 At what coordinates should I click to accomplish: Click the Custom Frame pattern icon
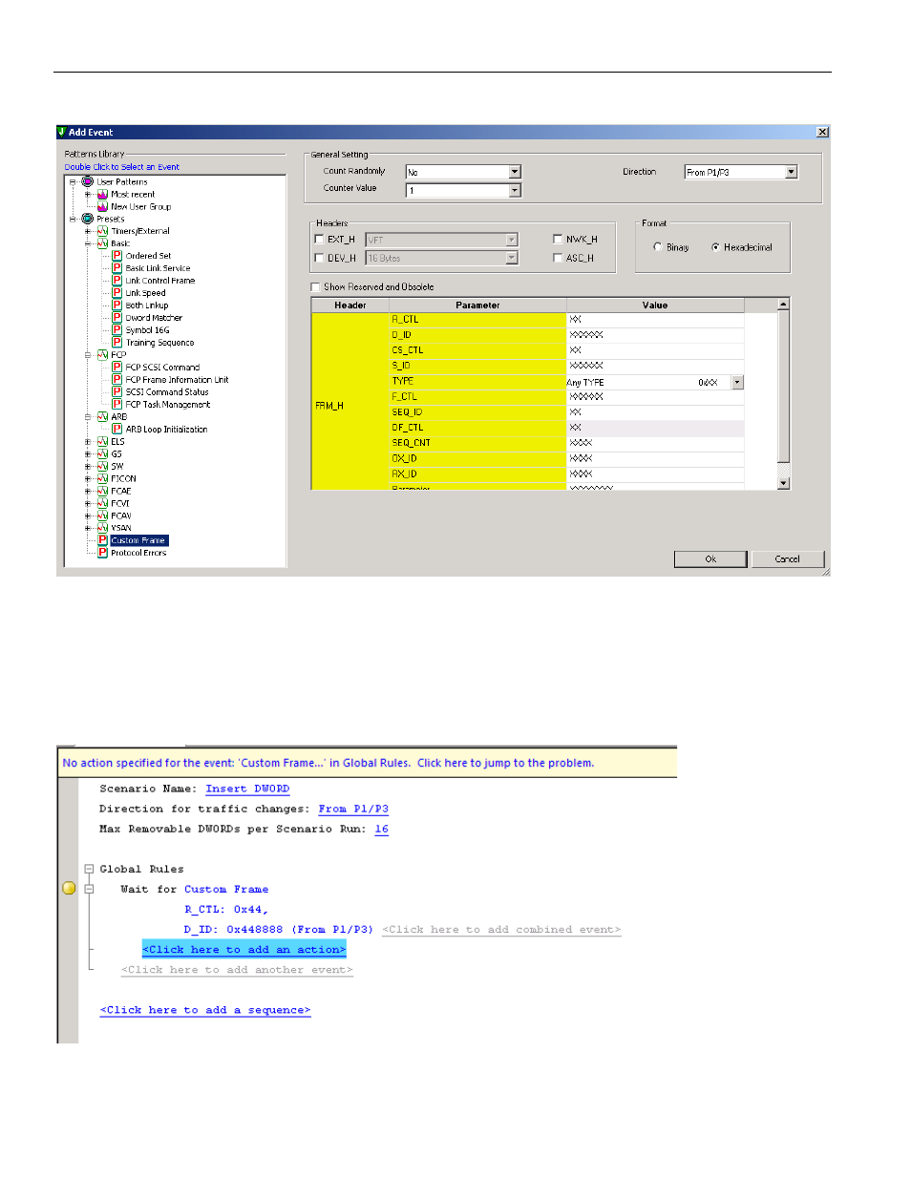pyautogui.click(x=102, y=540)
